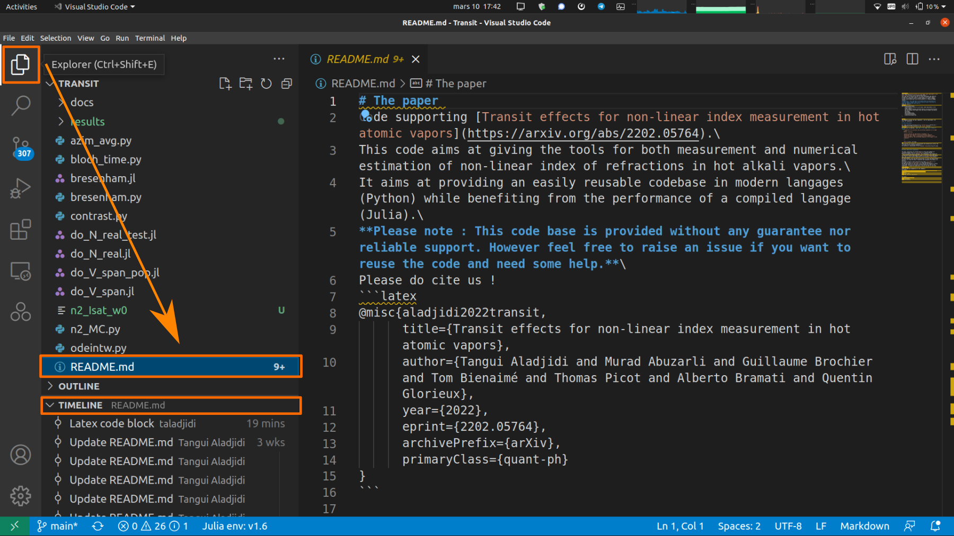Refresh the explorer file tree
The image size is (954, 536).
(266, 84)
